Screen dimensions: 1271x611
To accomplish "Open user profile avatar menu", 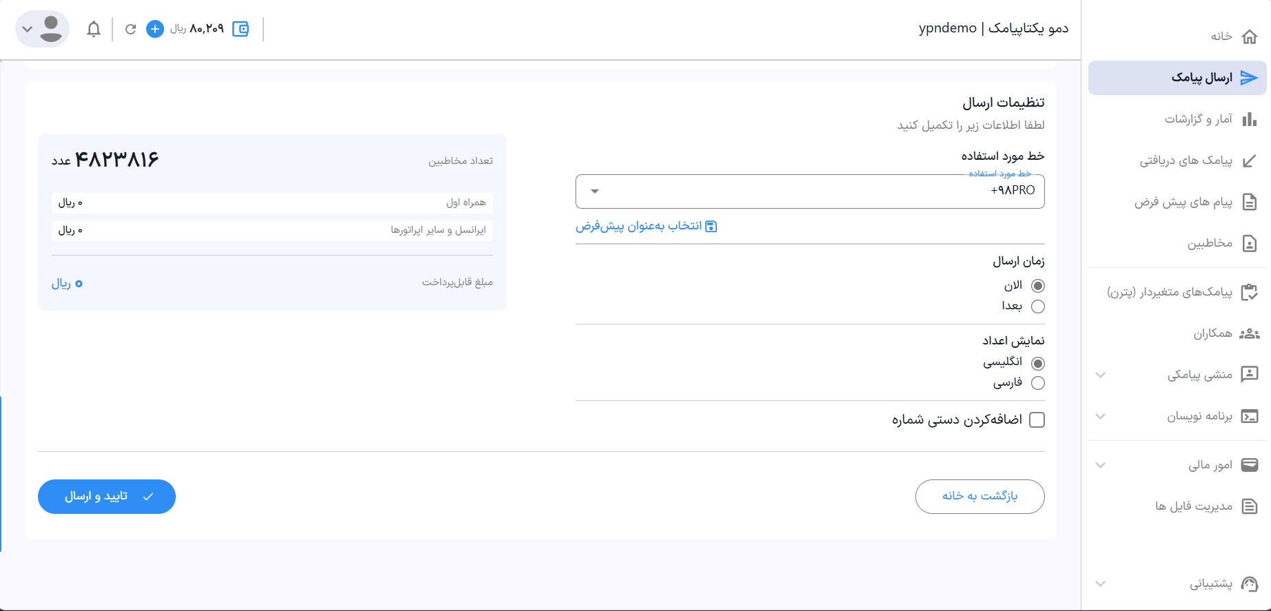I will tap(43, 29).
